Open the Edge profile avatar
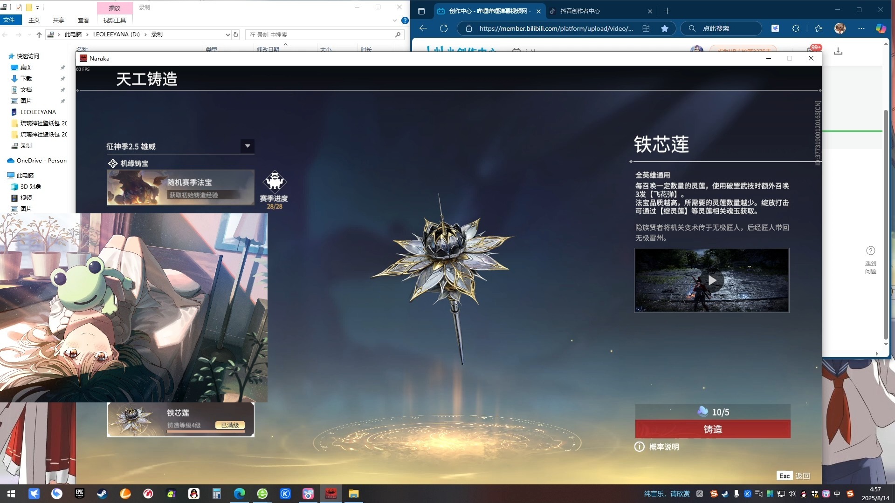 840,28
